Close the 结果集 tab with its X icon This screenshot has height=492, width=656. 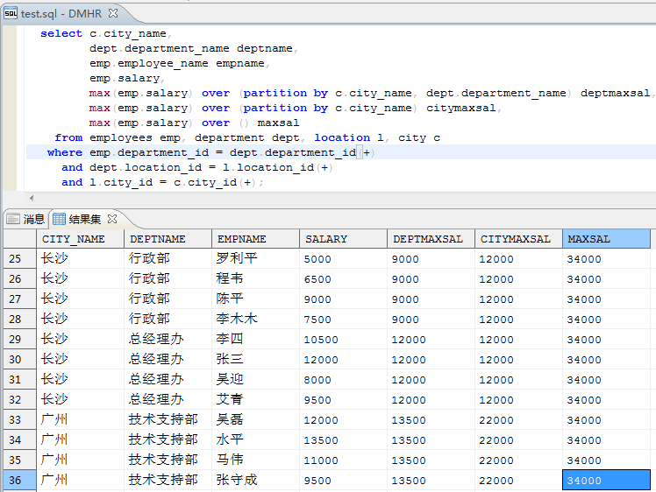pos(112,219)
